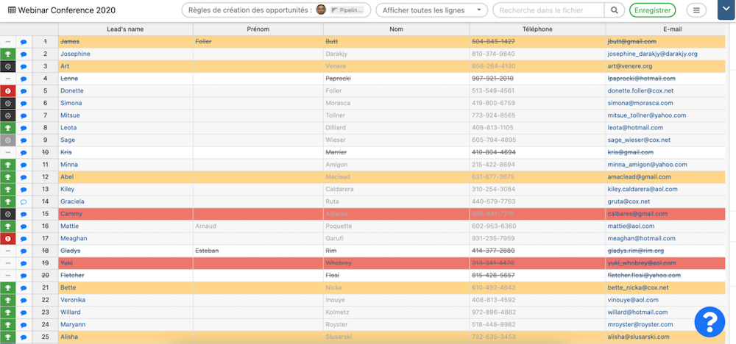Viewport: 736px width, 344px height.
Task: Click the red alert icon for Meaghan
Action: click(x=7, y=239)
